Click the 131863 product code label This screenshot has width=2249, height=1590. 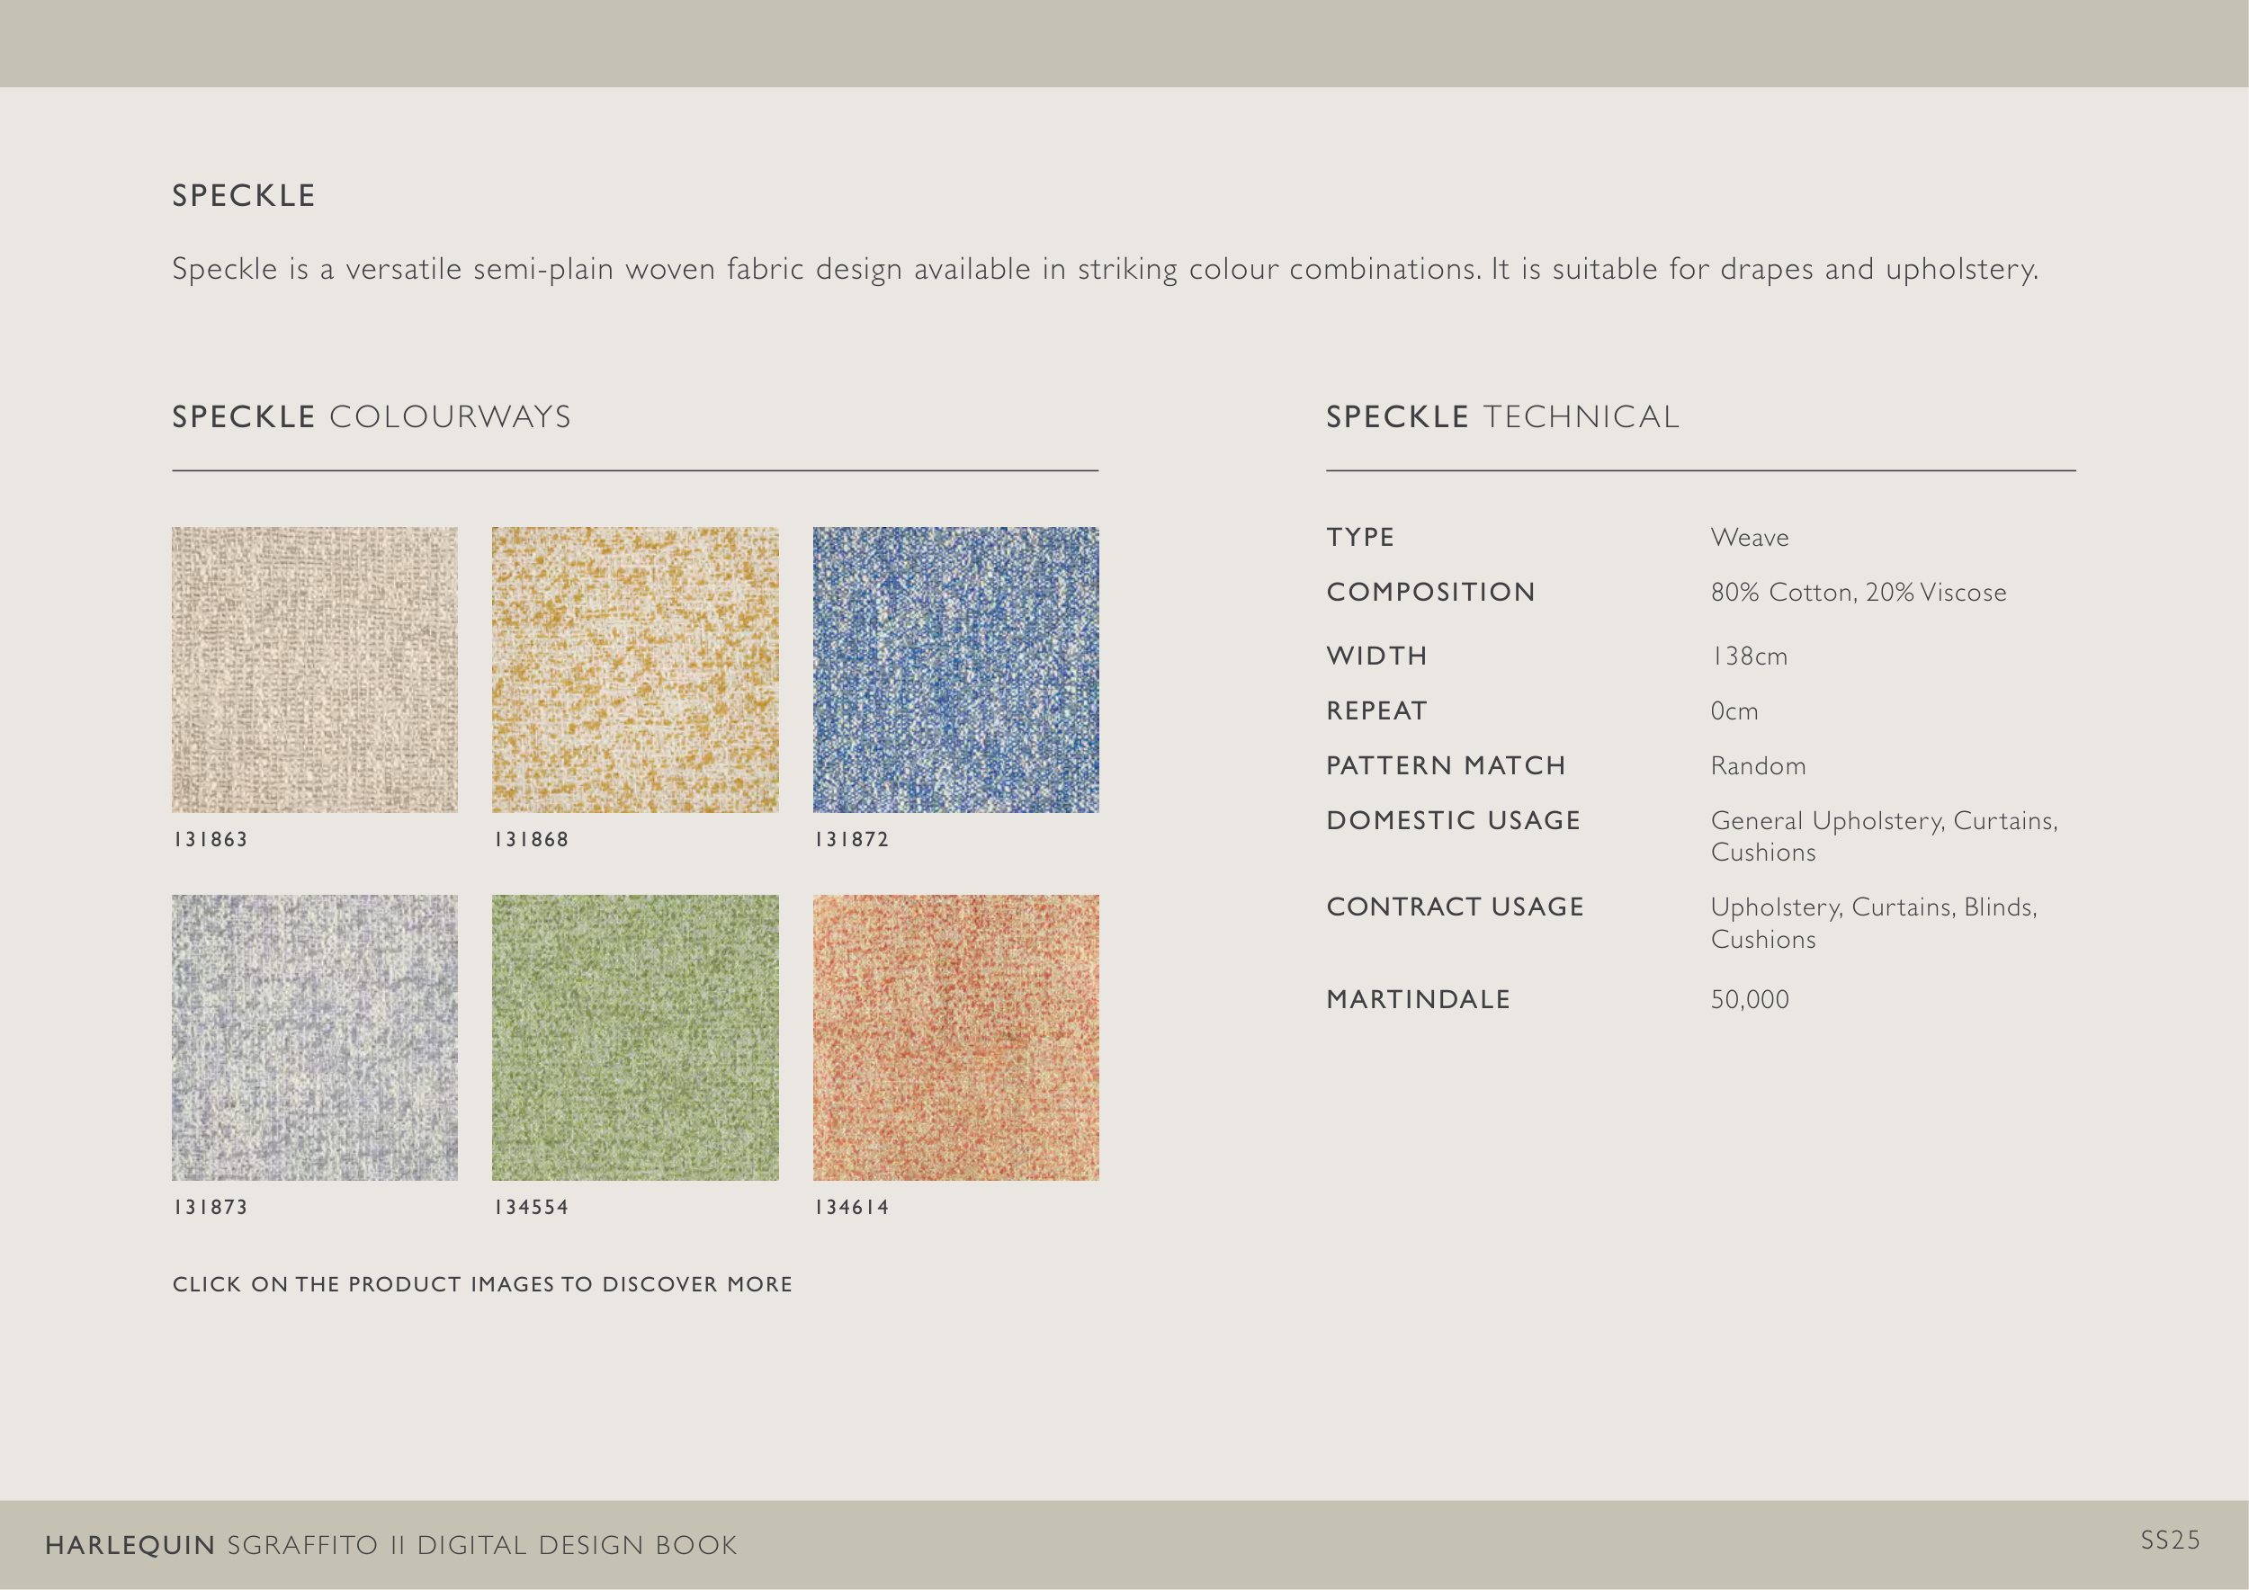point(211,839)
